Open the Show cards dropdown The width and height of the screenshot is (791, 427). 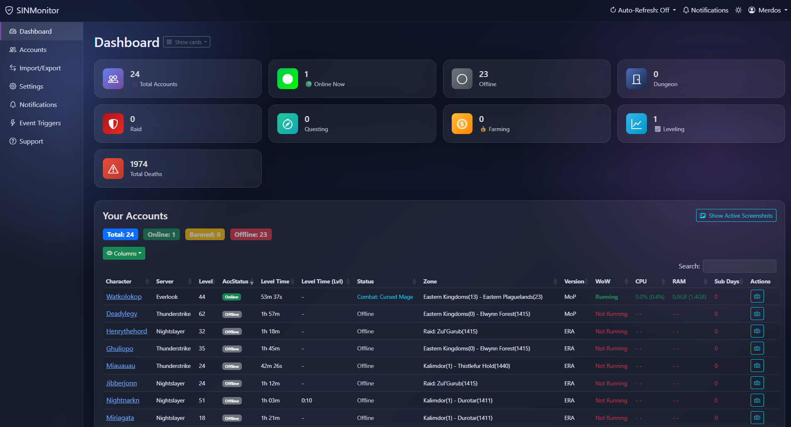tap(186, 42)
